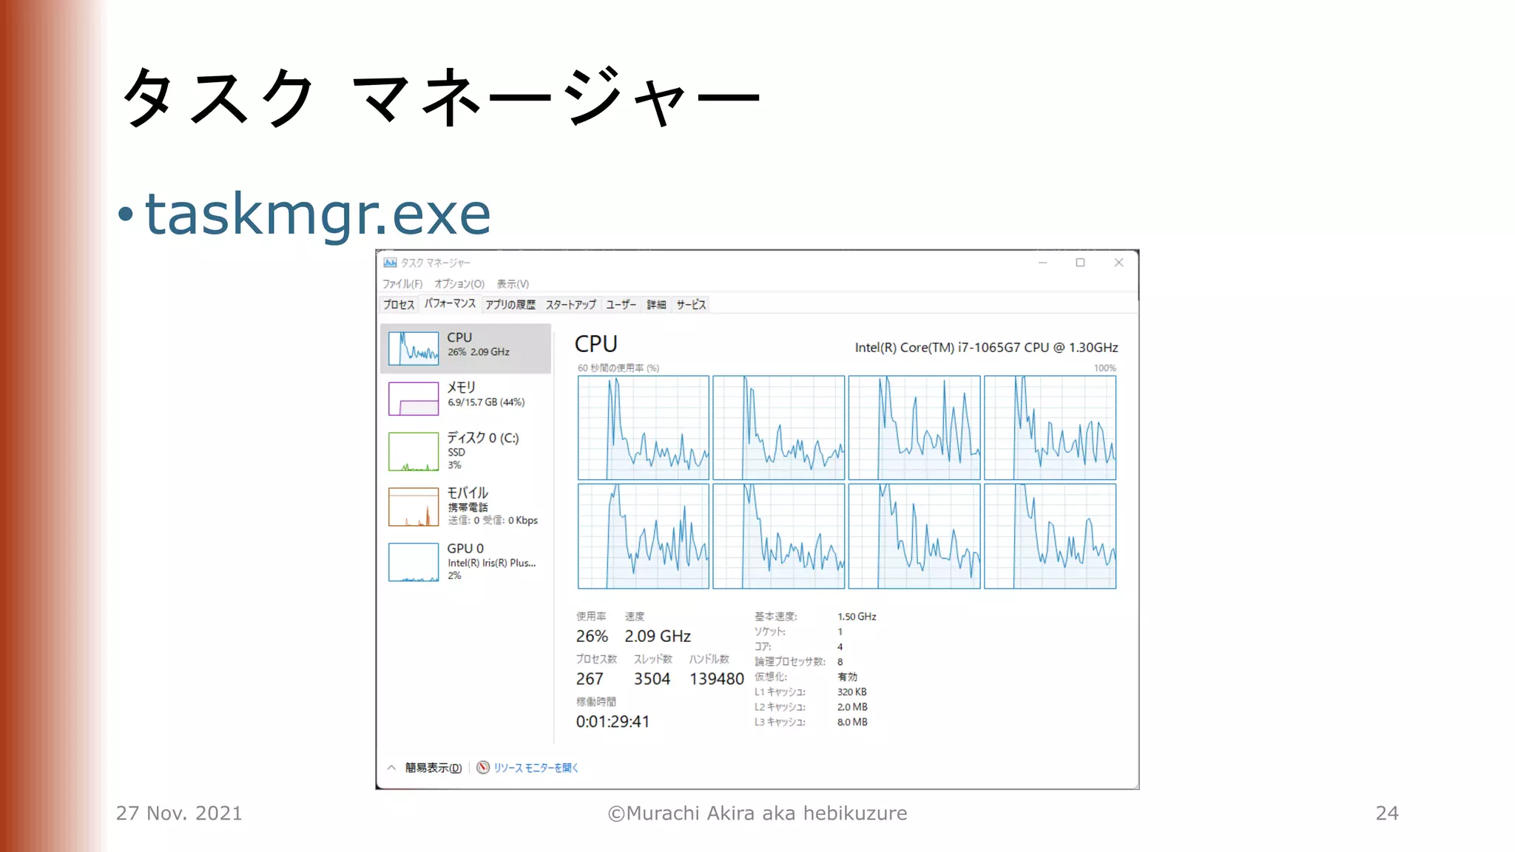Switch to the 詳細 tab
1515x852 pixels.
[x=656, y=305]
